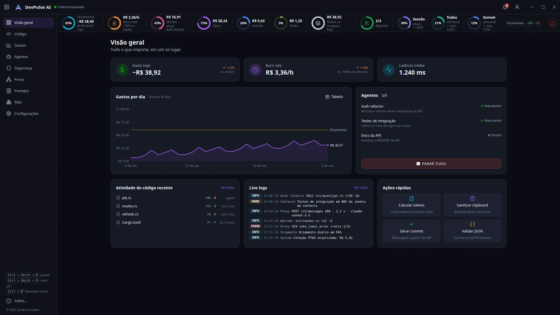Screen dimensions: 560x315
Task: Open the Visão geral section
Action: pos(29,23)
